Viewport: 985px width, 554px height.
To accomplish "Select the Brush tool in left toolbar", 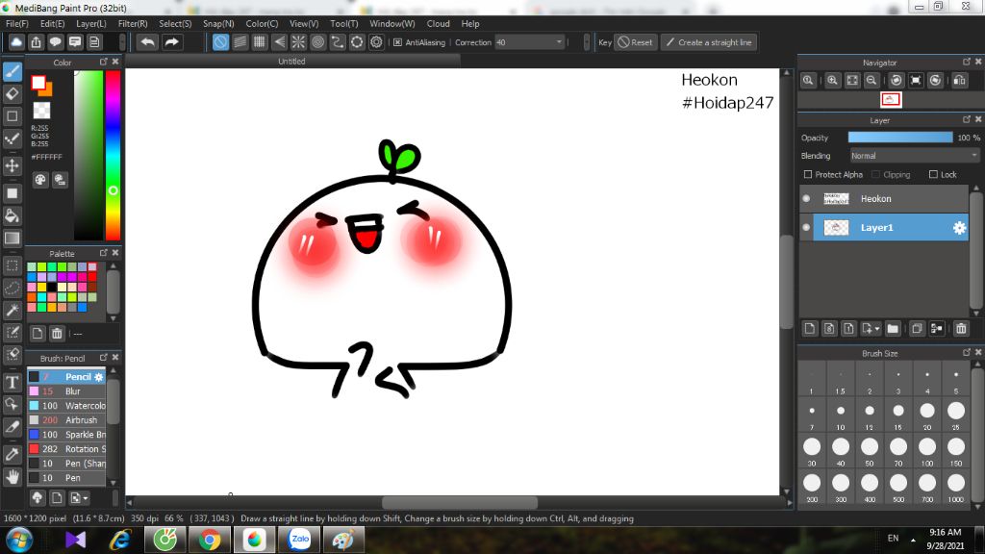I will [x=12, y=71].
